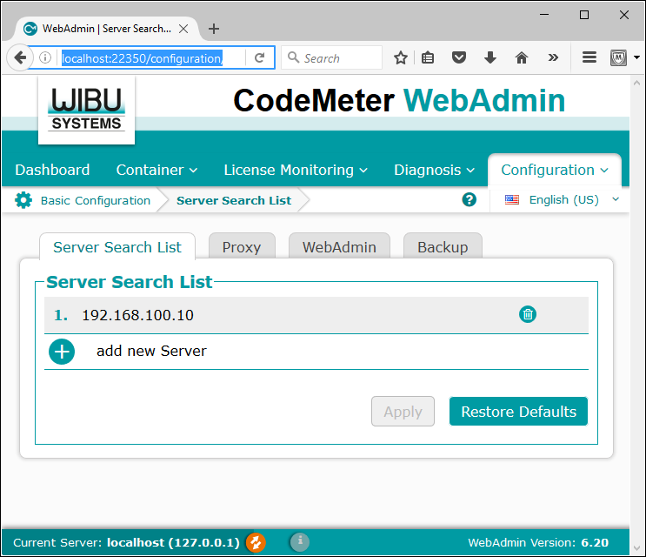
Task: Expand the Container menu
Action: pyautogui.click(x=157, y=170)
